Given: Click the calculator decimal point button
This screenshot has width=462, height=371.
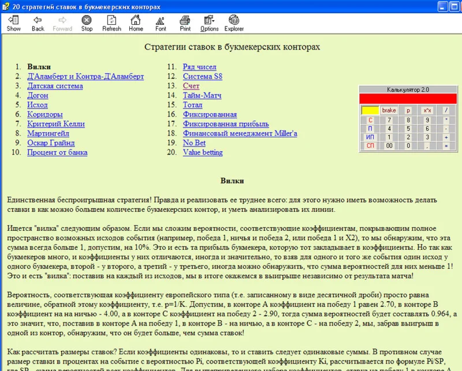Looking at the screenshot, I should coord(427,146).
